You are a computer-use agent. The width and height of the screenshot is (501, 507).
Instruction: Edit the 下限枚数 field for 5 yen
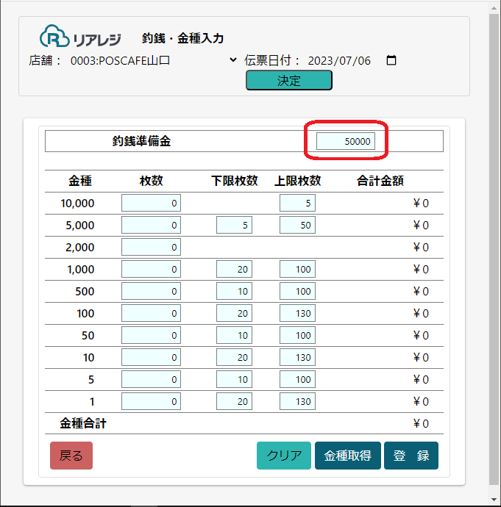pos(235,379)
